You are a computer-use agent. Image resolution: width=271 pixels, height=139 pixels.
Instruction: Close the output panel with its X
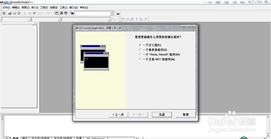point(2,116)
